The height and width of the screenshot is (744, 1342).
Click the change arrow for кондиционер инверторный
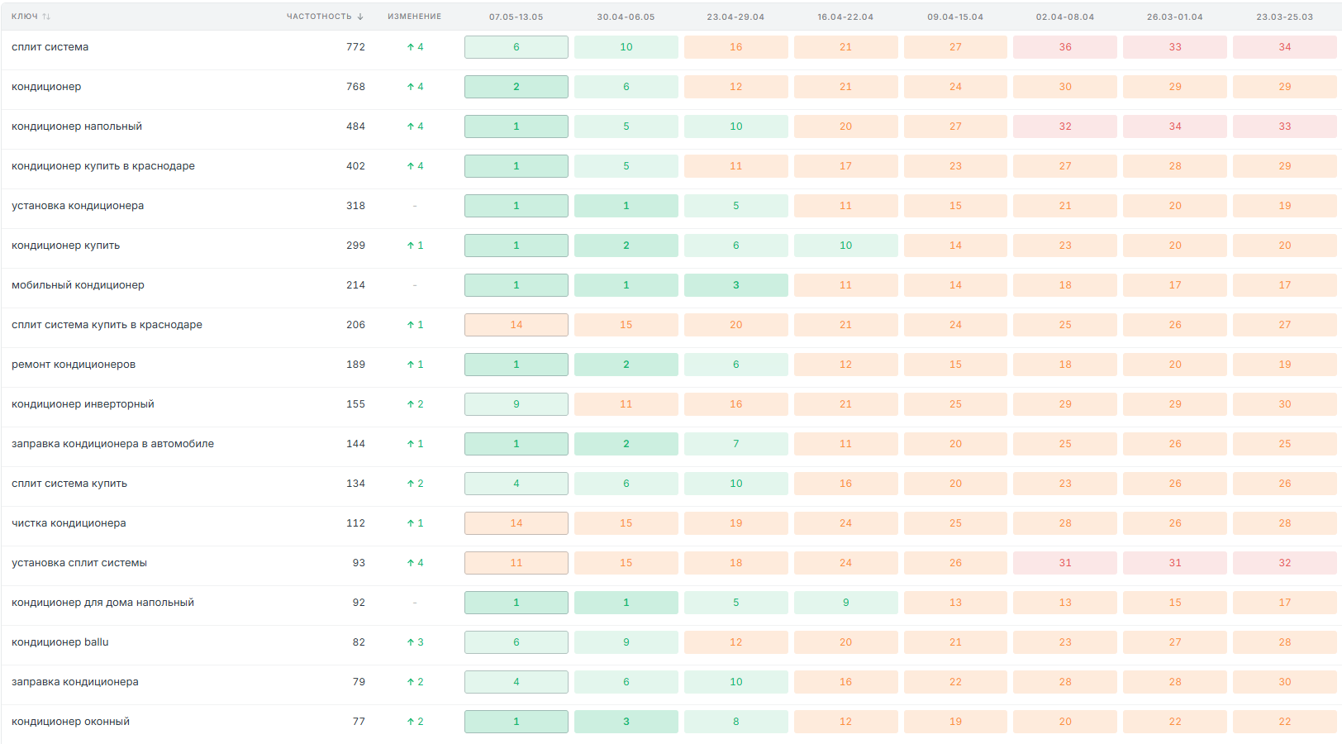click(411, 404)
